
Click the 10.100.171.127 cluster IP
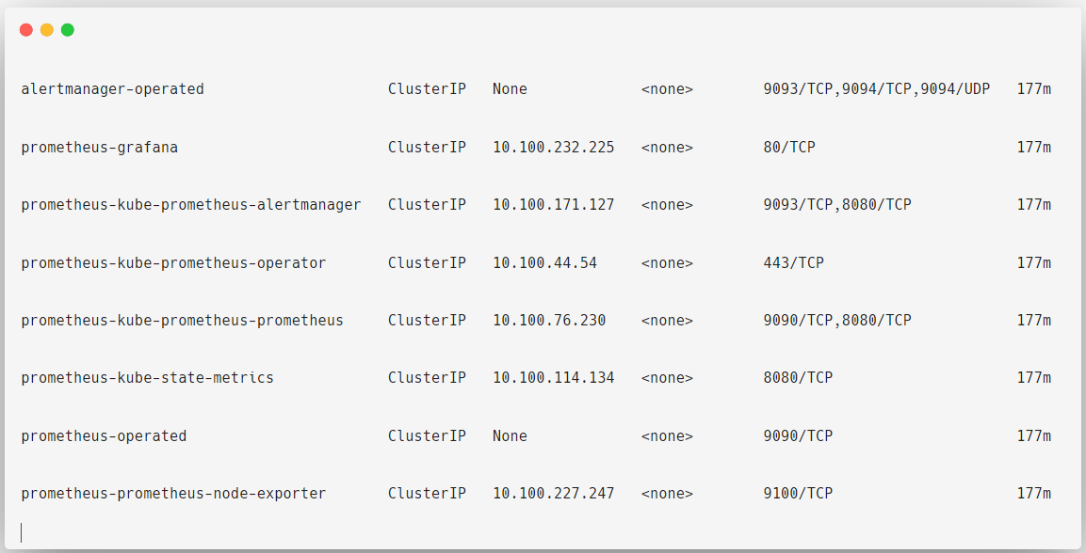[553, 204]
